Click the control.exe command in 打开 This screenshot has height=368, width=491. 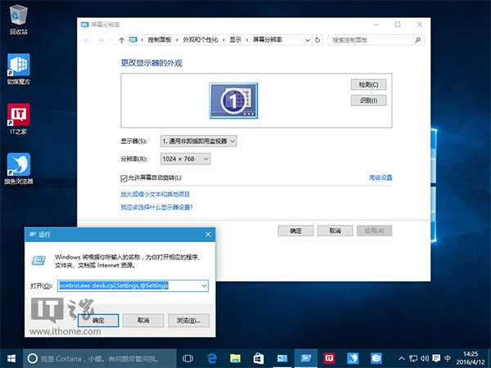point(114,285)
